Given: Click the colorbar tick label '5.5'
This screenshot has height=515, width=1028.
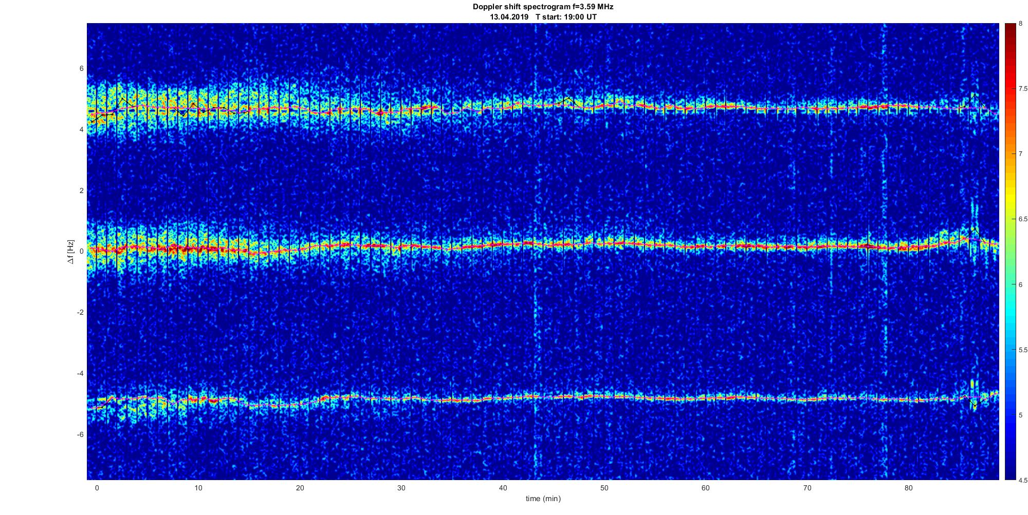Looking at the screenshot, I should point(1023,350).
